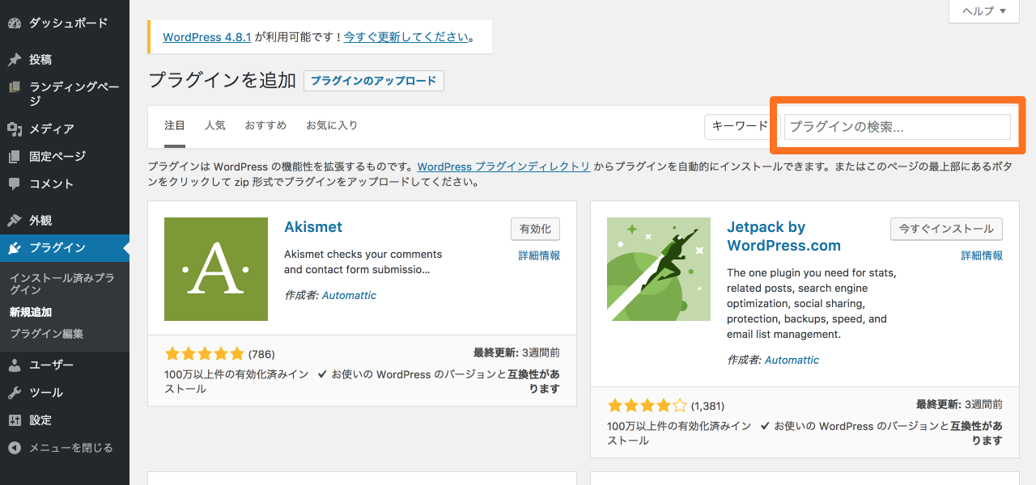The height and width of the screenshot is (485, 1036).
Task: Open the キーワード search type dropdown
Action: pos(741,126)
